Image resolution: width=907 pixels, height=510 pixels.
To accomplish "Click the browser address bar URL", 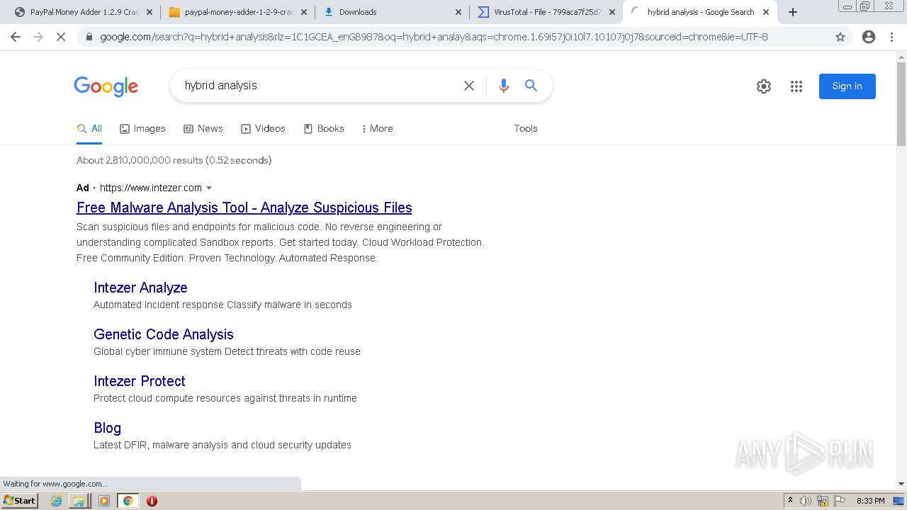I will pos(434,37).
